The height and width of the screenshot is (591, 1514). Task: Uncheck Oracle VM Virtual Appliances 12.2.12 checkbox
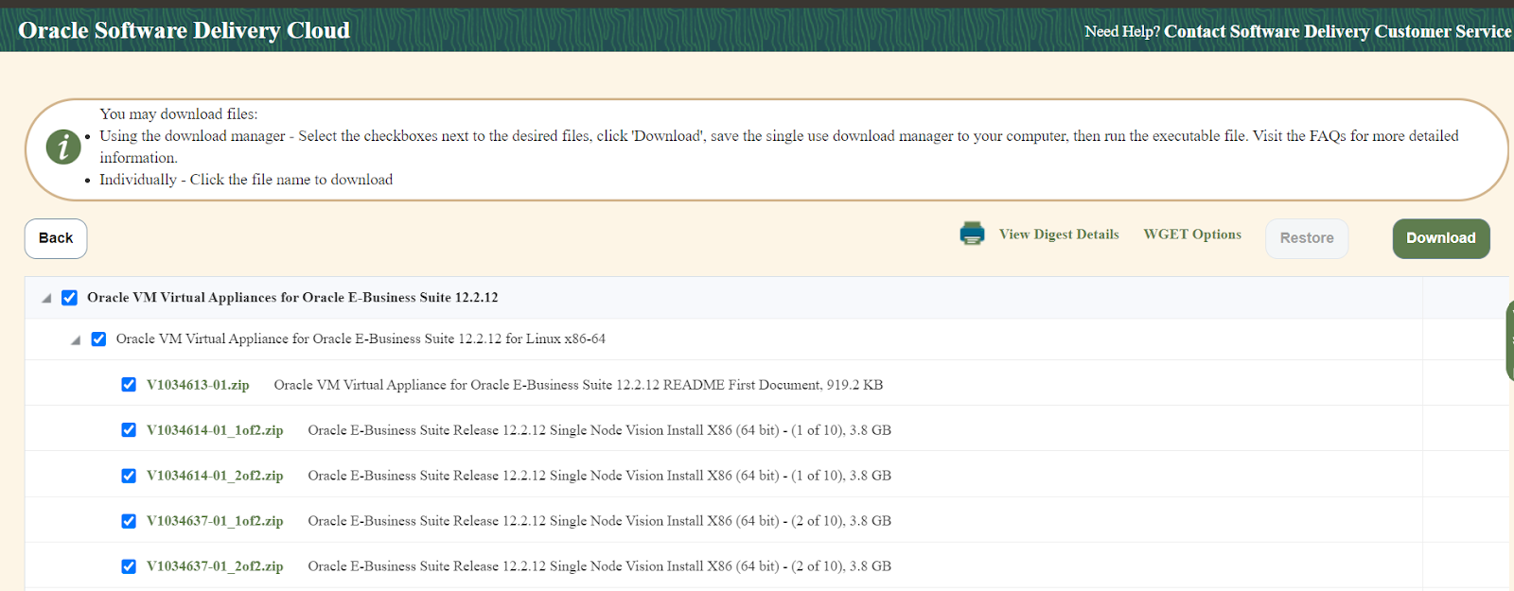69,298
